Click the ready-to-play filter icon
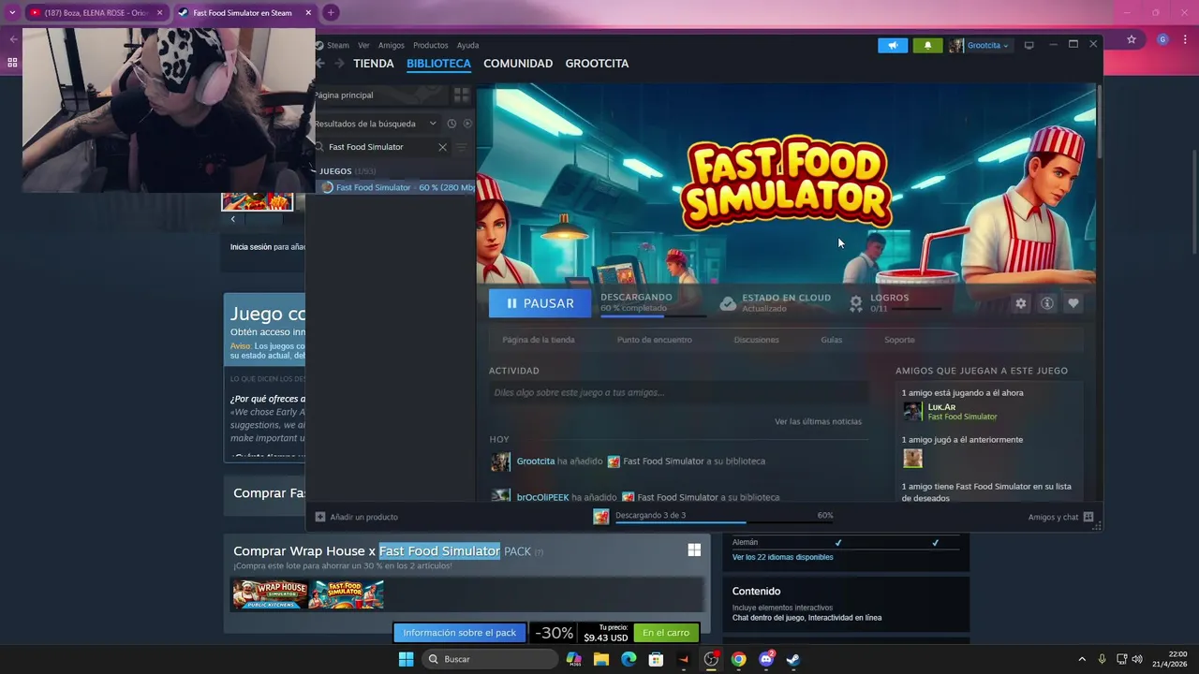 (x=467, y=124)
